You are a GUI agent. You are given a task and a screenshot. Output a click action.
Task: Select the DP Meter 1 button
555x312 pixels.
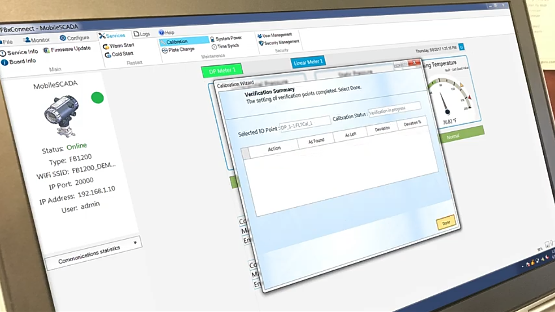[x=222, y=70]
